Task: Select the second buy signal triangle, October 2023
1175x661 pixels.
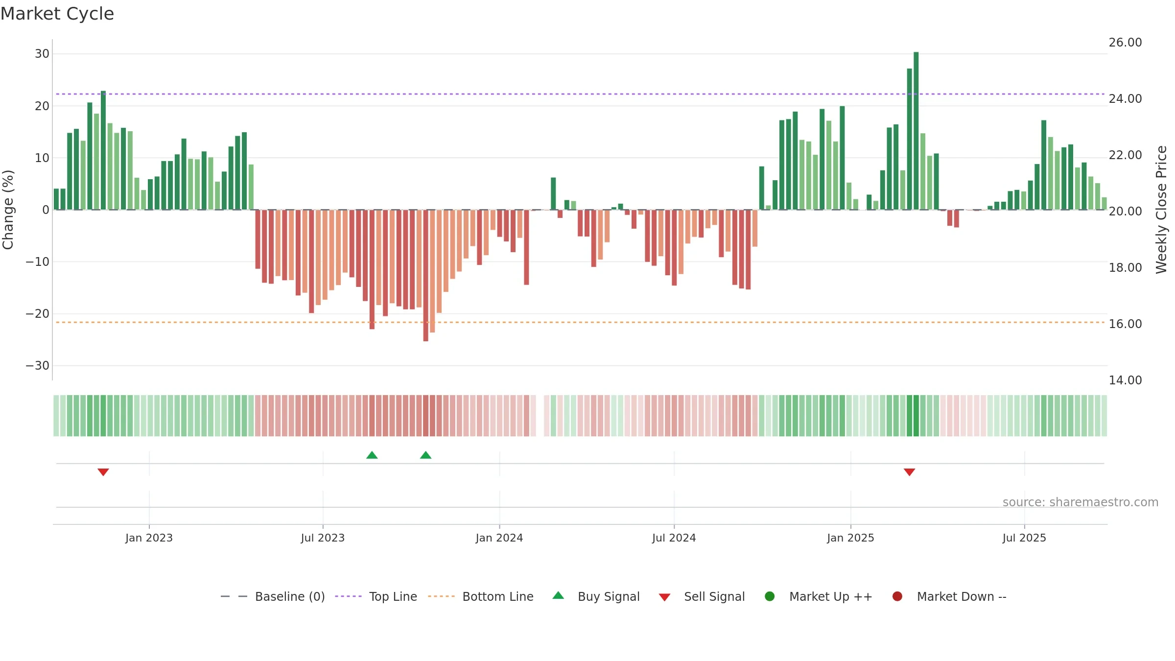Action: [x=426, y=455]
